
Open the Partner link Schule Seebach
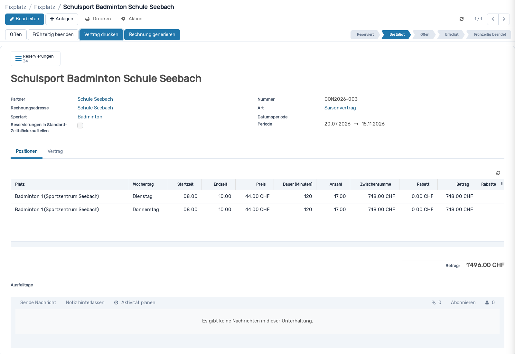(x=95, y=99)
